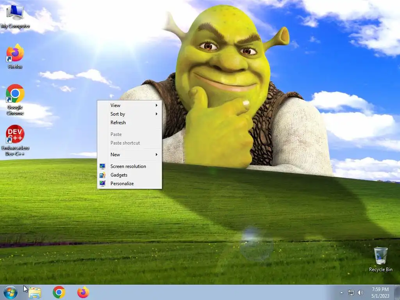The height and width of the screenshot is (300, 400).
Task: Choose Refresh in the context menu
Action: tap(130, 122)
